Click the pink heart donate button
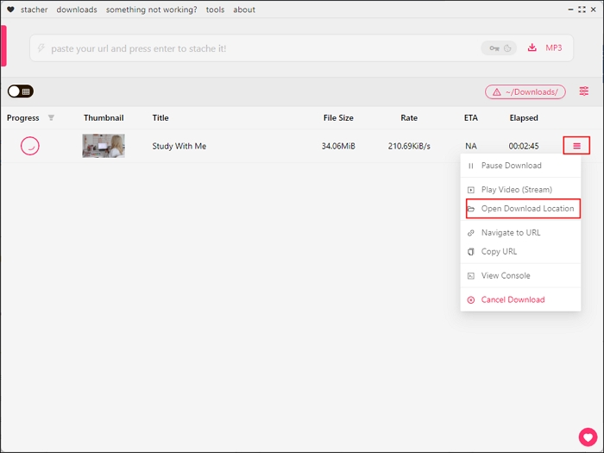Image resolution: width=604 pixels, height=453 pixels. [588, 437]
